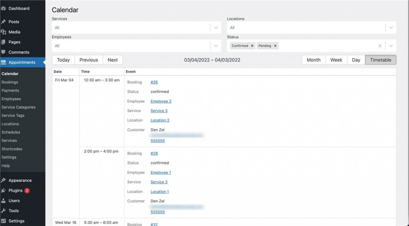Click the Comments bubble icon
Screen dimensions: 409x226
coord(4,52)
